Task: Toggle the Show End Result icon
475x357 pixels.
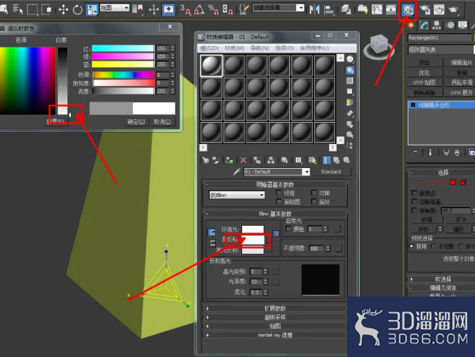Action: (327, 160)
